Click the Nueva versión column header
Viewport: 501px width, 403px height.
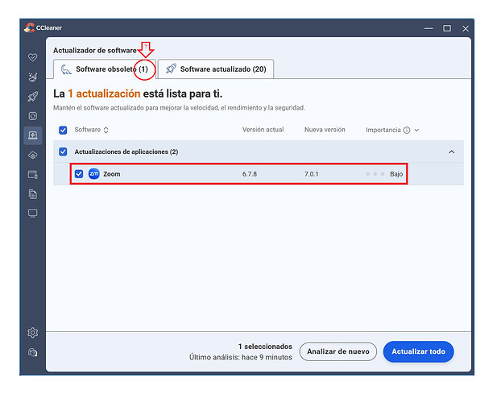[325, 130]
